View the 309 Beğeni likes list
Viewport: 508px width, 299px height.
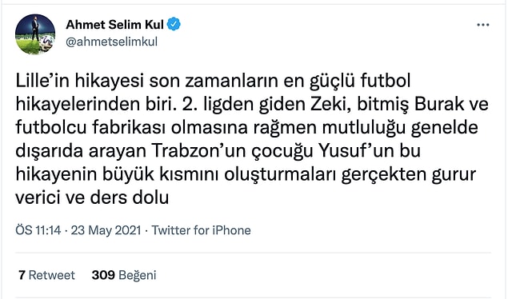(x=124, y=275)
